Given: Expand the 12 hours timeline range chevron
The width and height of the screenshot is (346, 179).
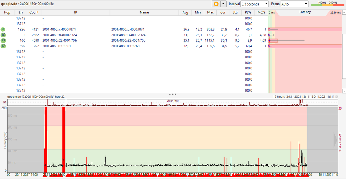Looking at the screenshot, I should [x=337, y=97].
